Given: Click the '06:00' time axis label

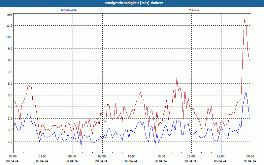Looking at the screenshot, I should pos(72,156).
